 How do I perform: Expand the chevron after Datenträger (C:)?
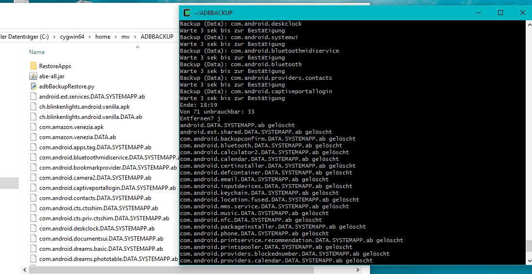54,37
